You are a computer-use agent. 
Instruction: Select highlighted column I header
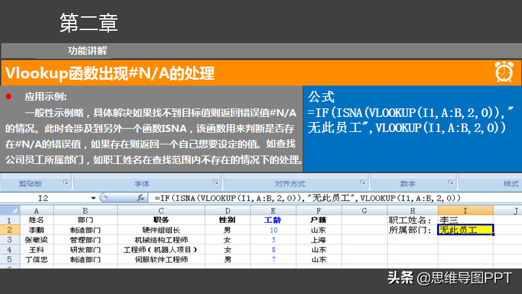click(x=465, y=210)
